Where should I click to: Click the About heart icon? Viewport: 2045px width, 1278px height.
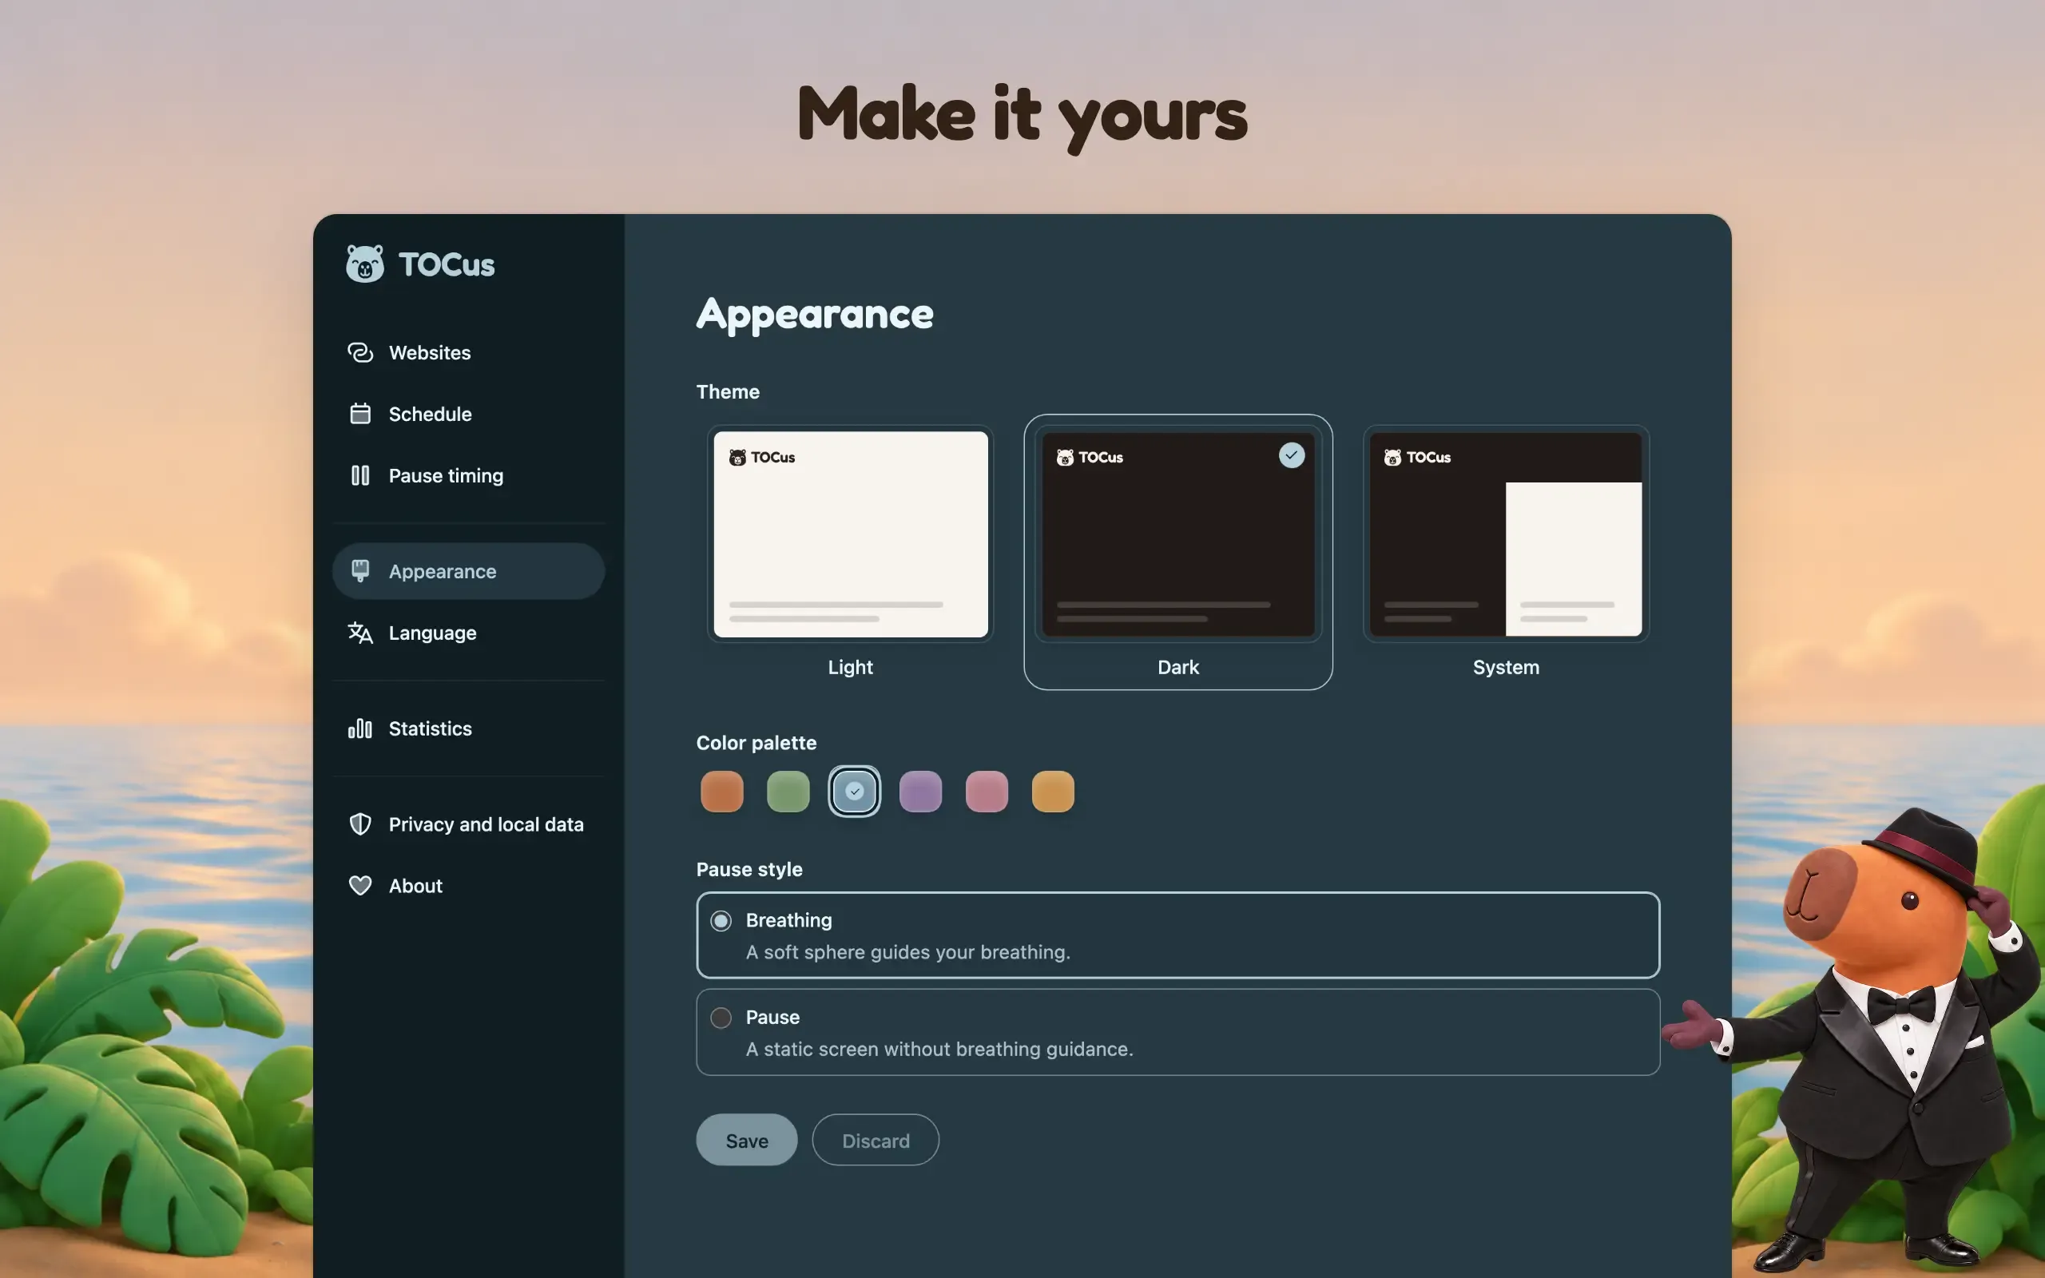[x=360, y=885]
